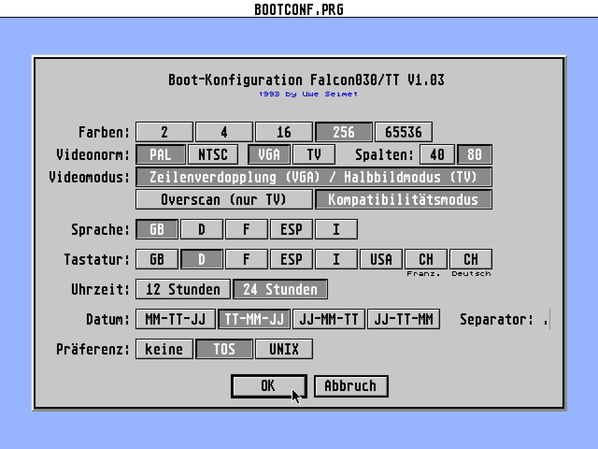Select VGA monitor type

click(269, 154)
